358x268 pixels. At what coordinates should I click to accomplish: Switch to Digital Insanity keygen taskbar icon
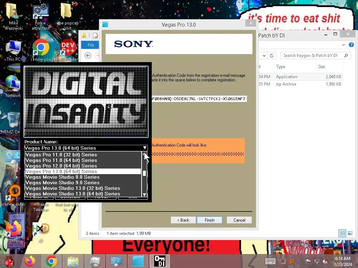coord(159,261)
